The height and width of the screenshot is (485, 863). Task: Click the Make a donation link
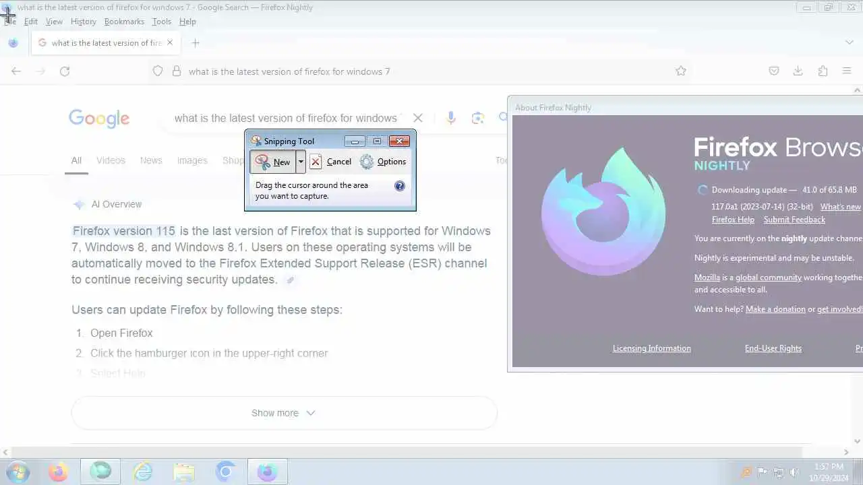(775, 309)
